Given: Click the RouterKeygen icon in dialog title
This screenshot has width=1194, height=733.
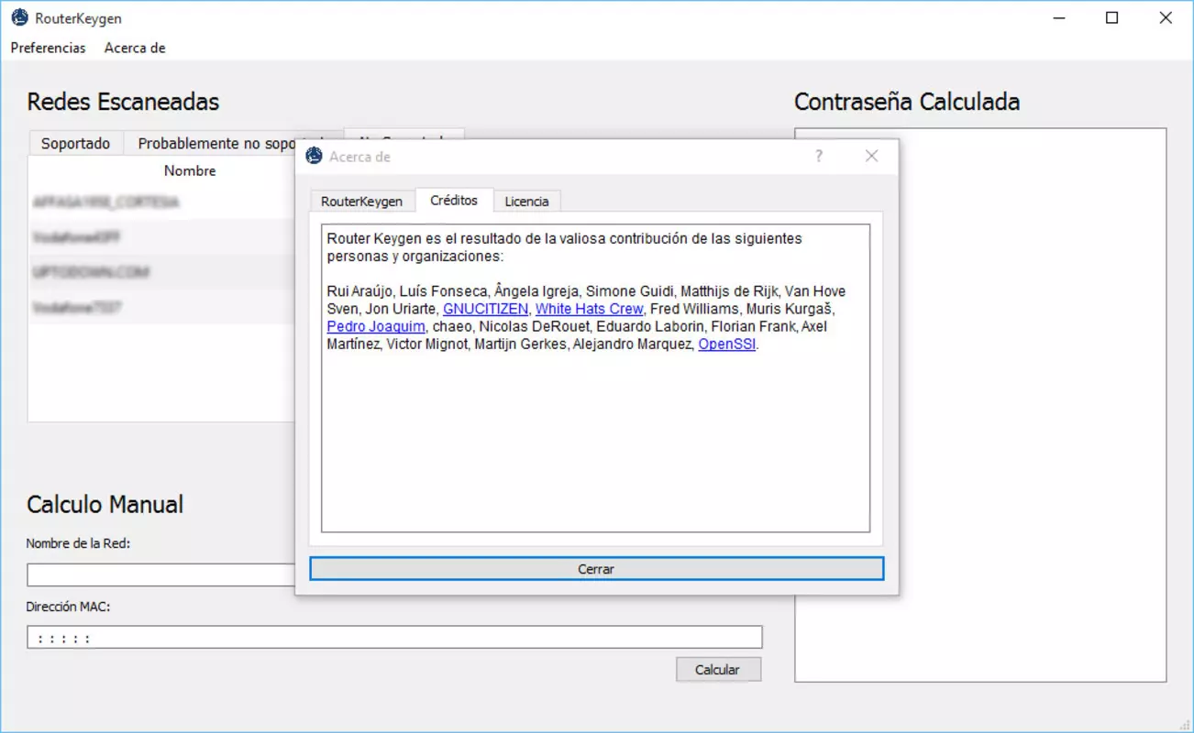Looking at the screenshot, I should point(314,156).
